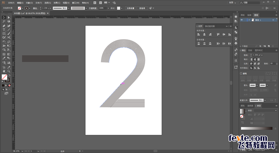Image resolution: width=279 pixels, height=153 pixels.
Task: Click target circle of 图层 1
Action: click(x=273, y=20)
